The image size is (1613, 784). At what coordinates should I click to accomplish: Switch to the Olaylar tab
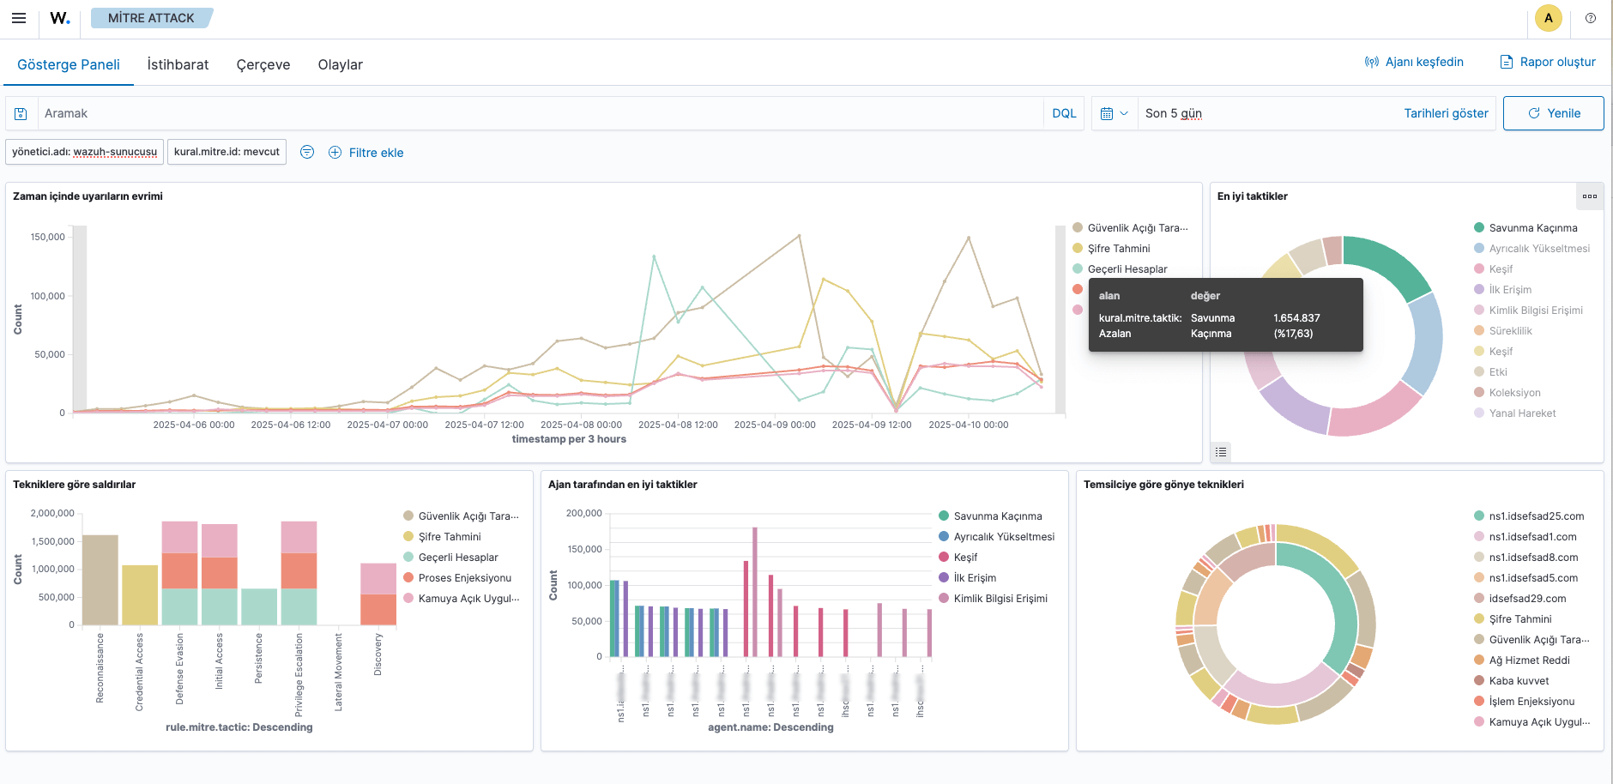(x=340, y=64)
